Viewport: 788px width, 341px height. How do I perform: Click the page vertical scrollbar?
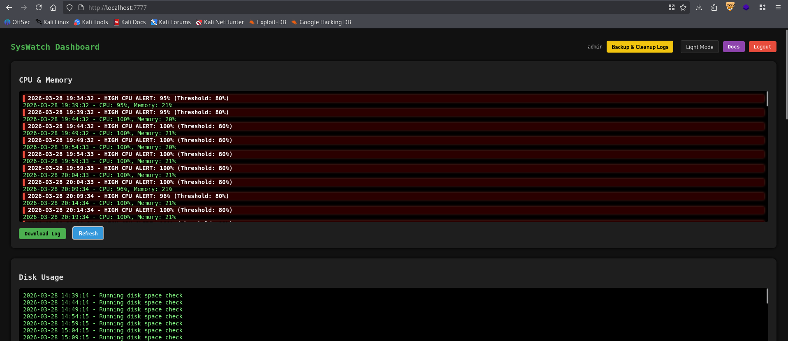pos(786,74)
